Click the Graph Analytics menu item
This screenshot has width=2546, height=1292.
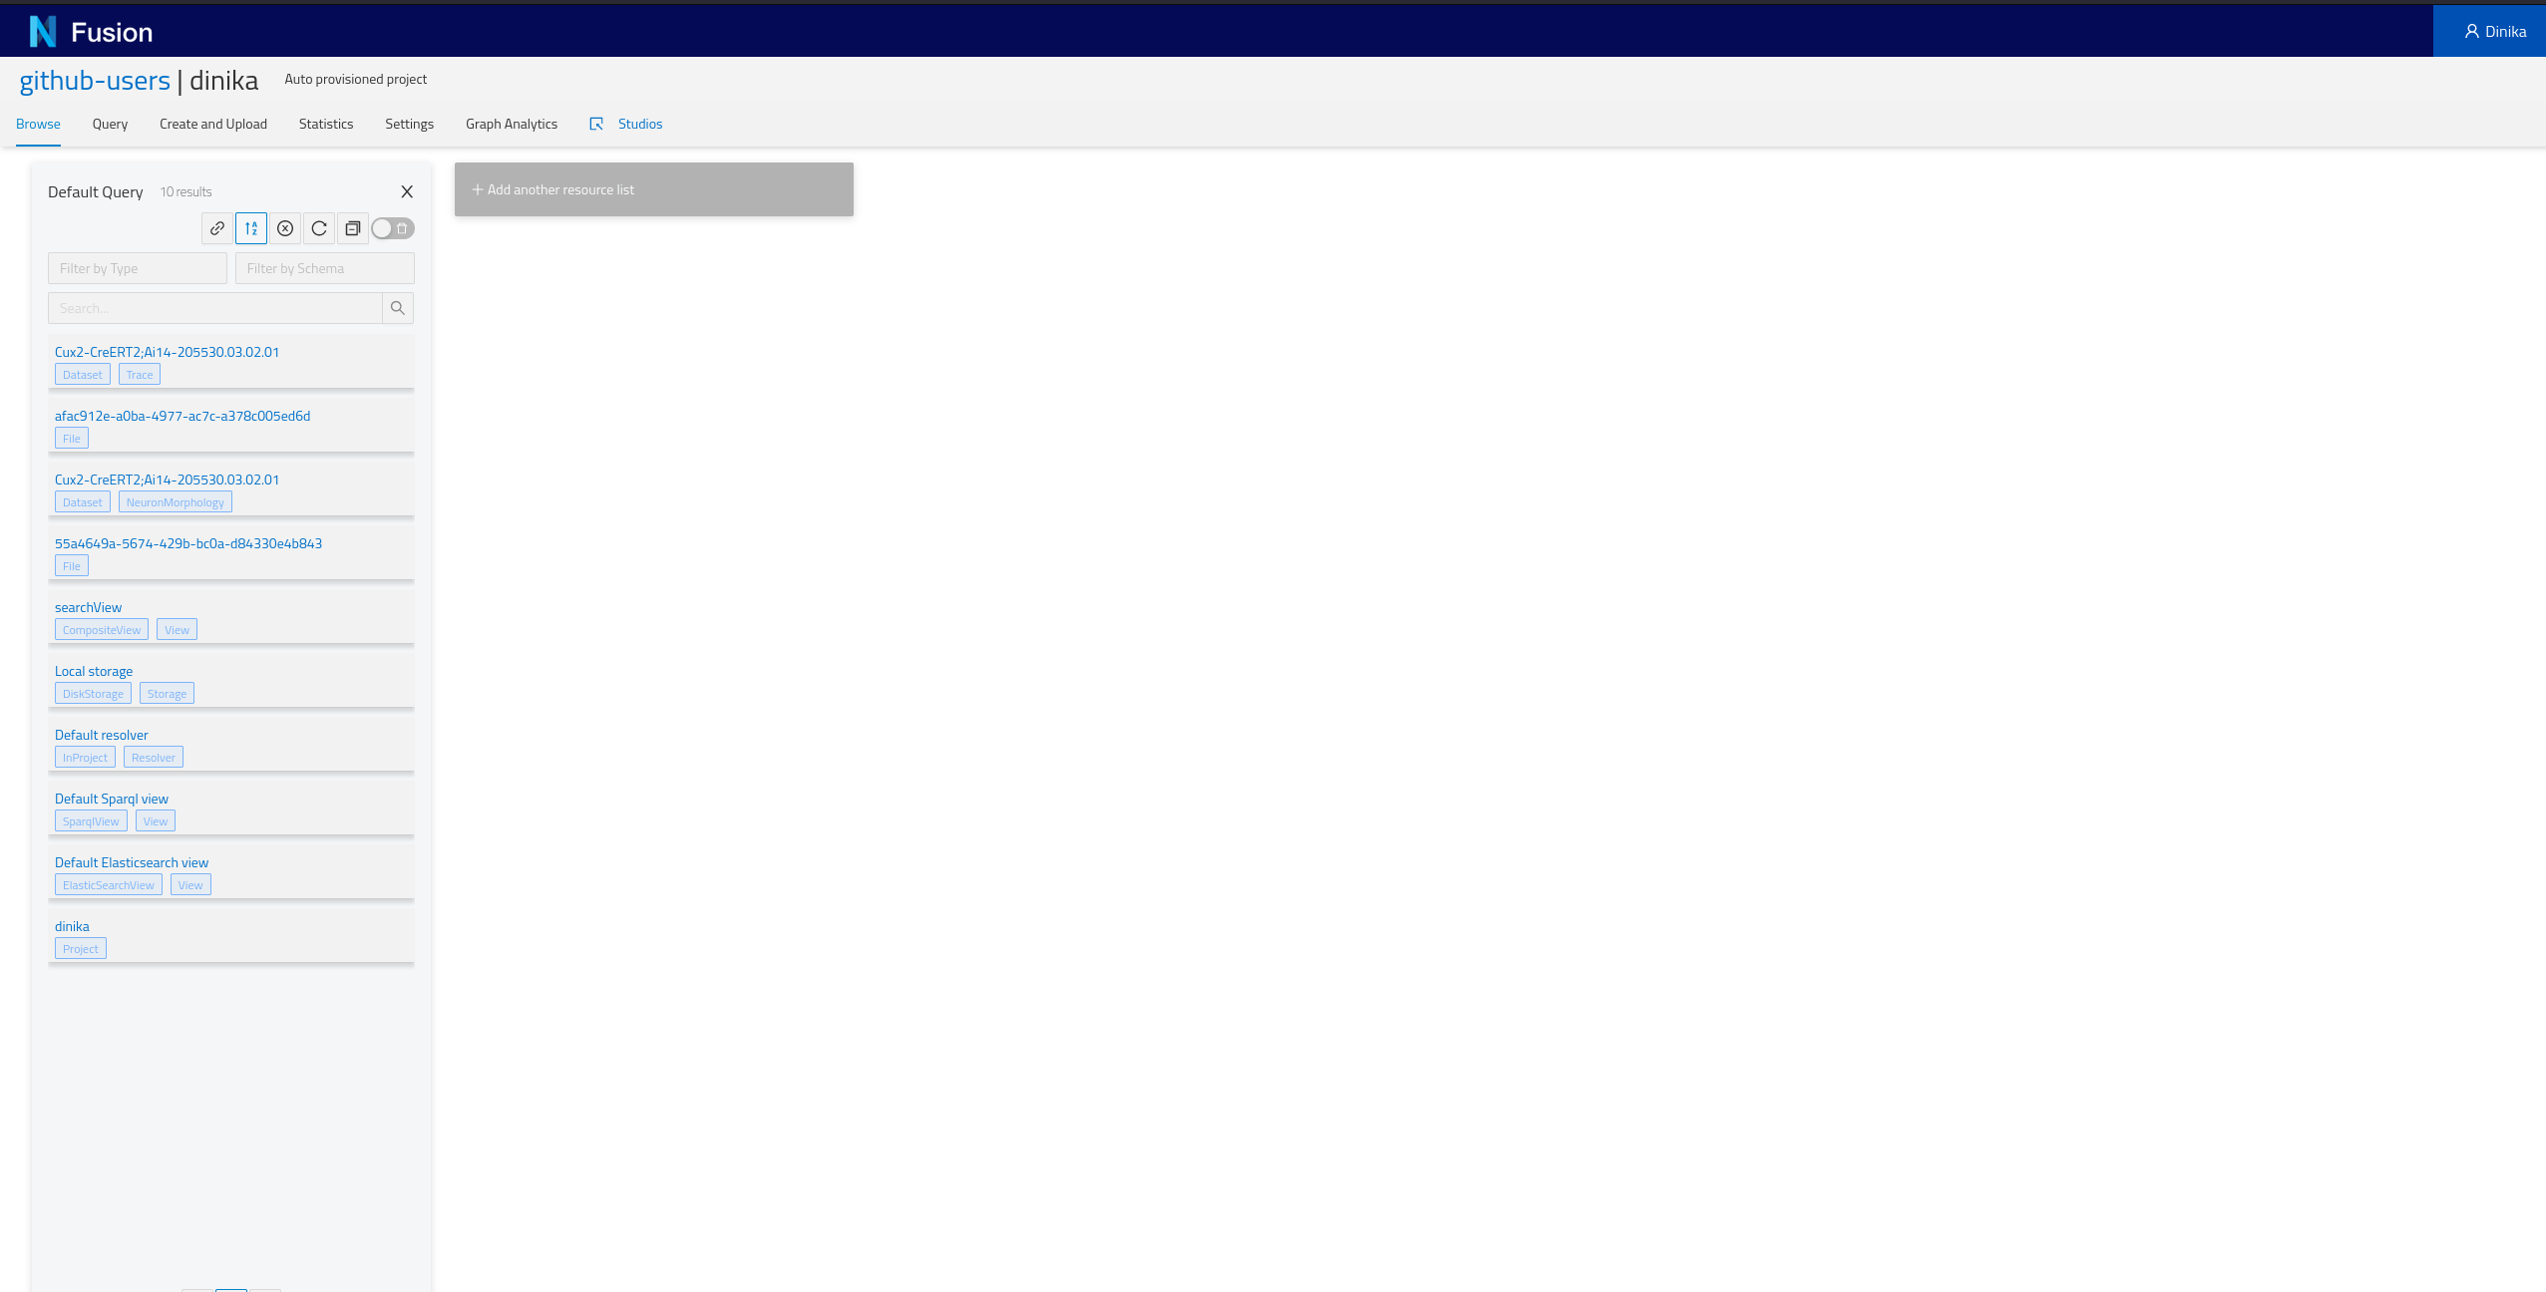pos(511,124)
